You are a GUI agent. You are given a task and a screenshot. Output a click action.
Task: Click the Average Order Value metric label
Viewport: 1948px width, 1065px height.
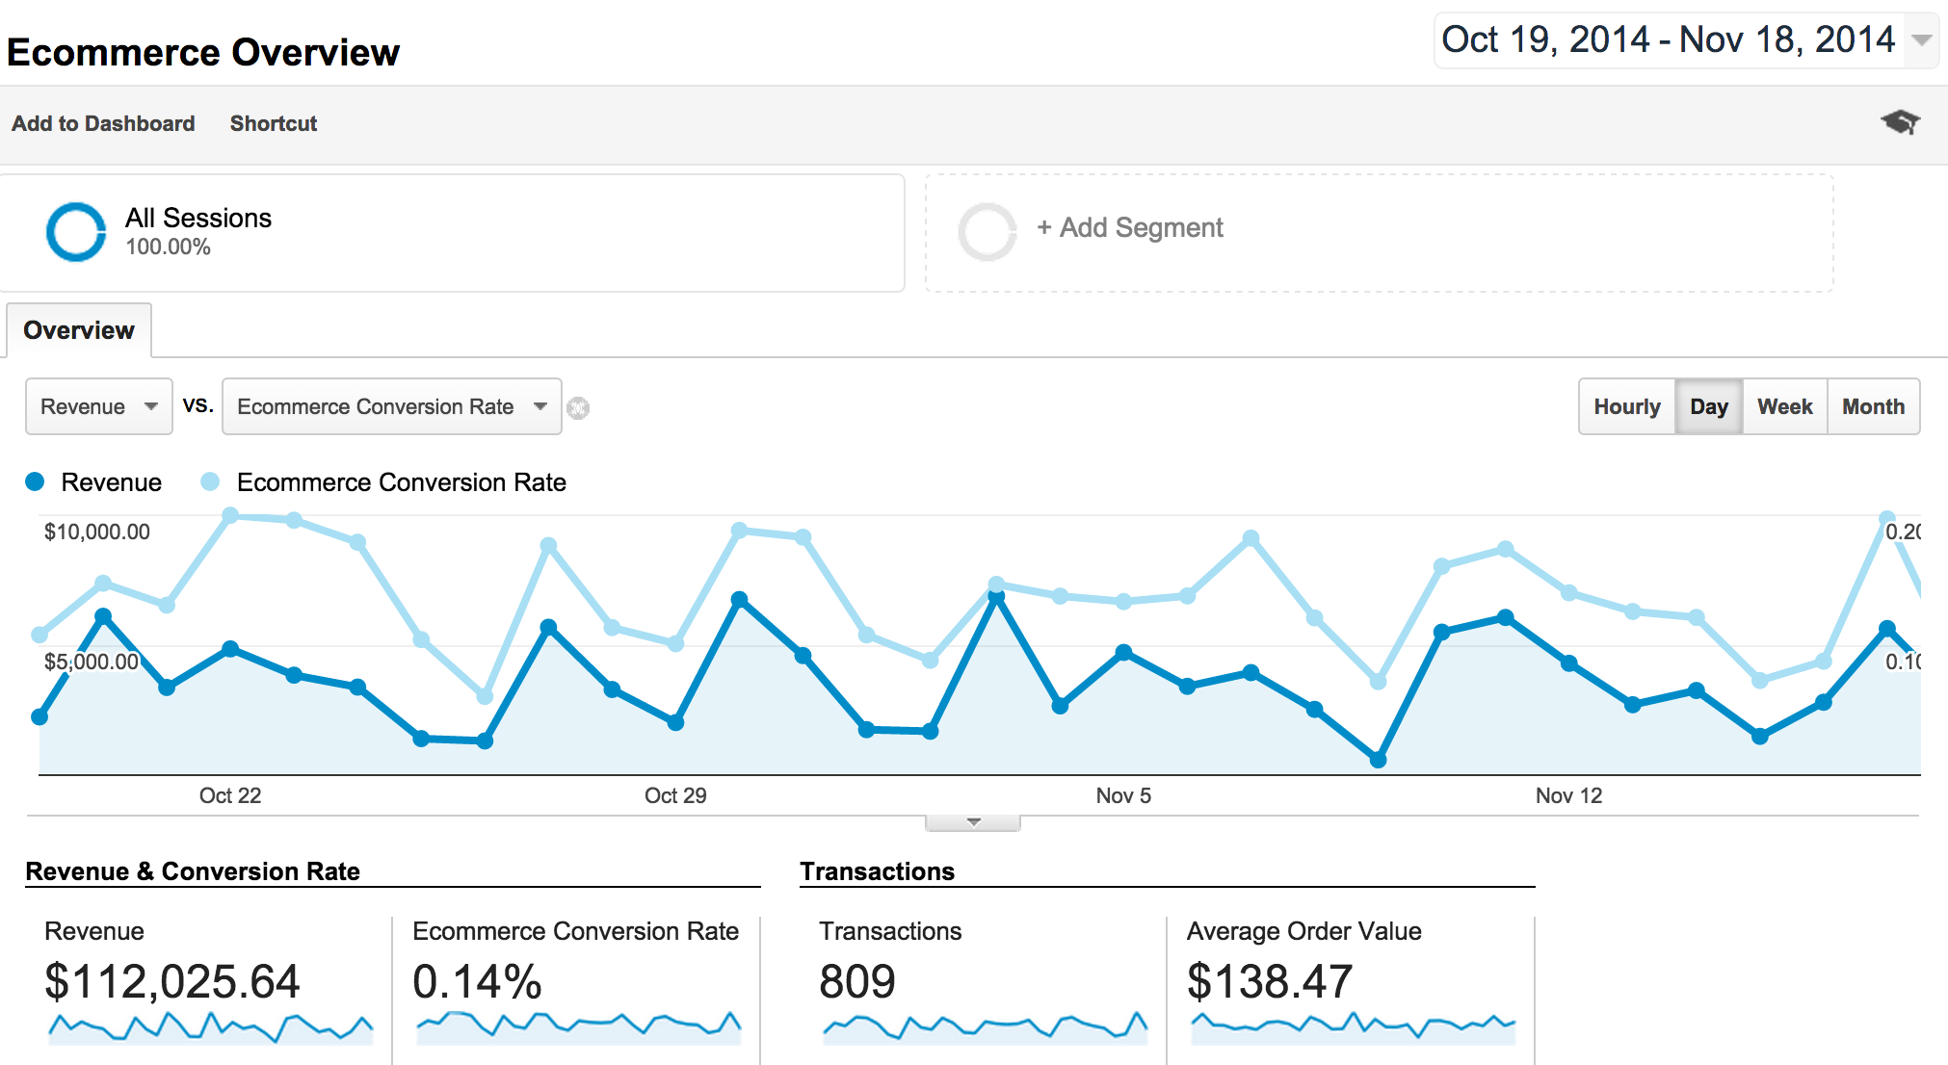point(1304,931)
